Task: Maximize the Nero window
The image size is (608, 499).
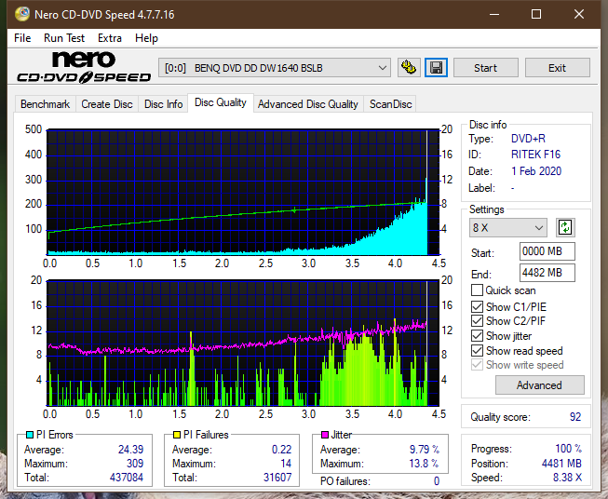Action: point(536,14)
